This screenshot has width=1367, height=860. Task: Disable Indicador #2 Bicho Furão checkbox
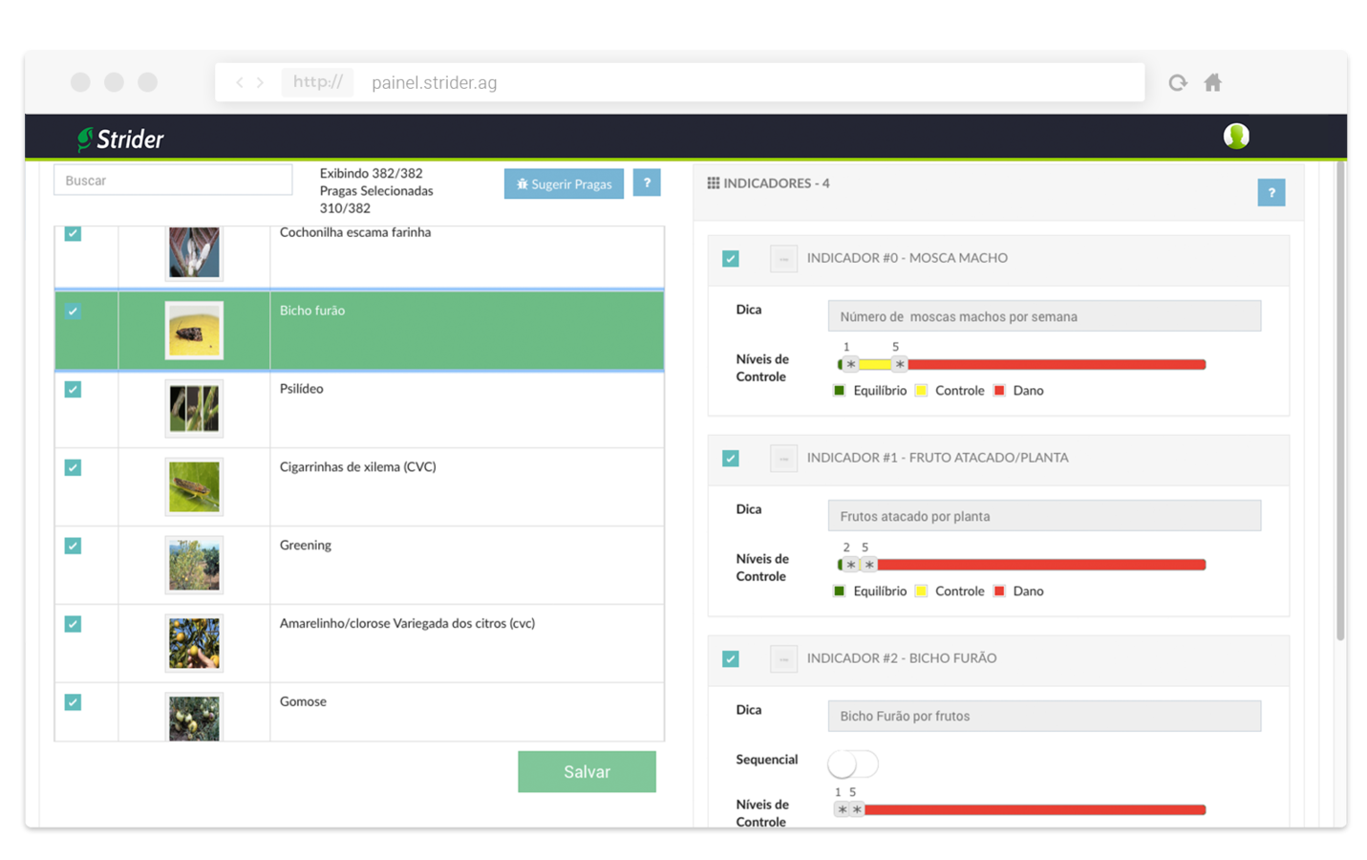731,659
